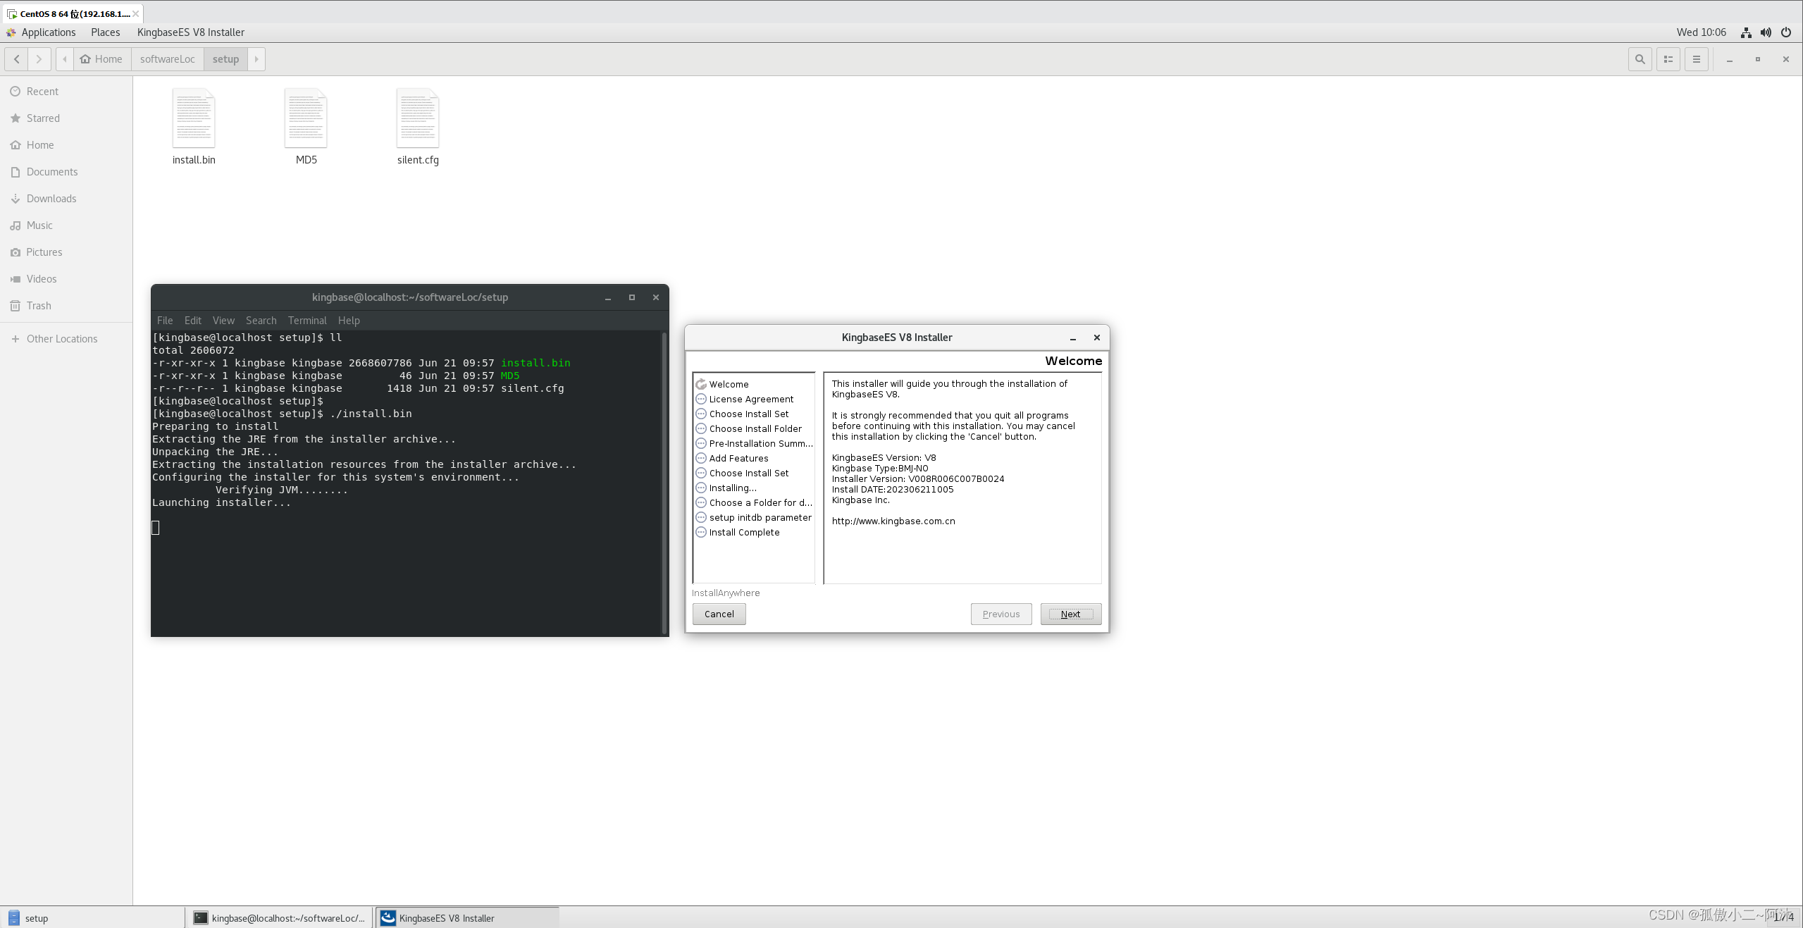Screen dimensions: 1803x928
Task: Open Downloads in sidebar
Action: pyautogui.click(x=66, y=199)
